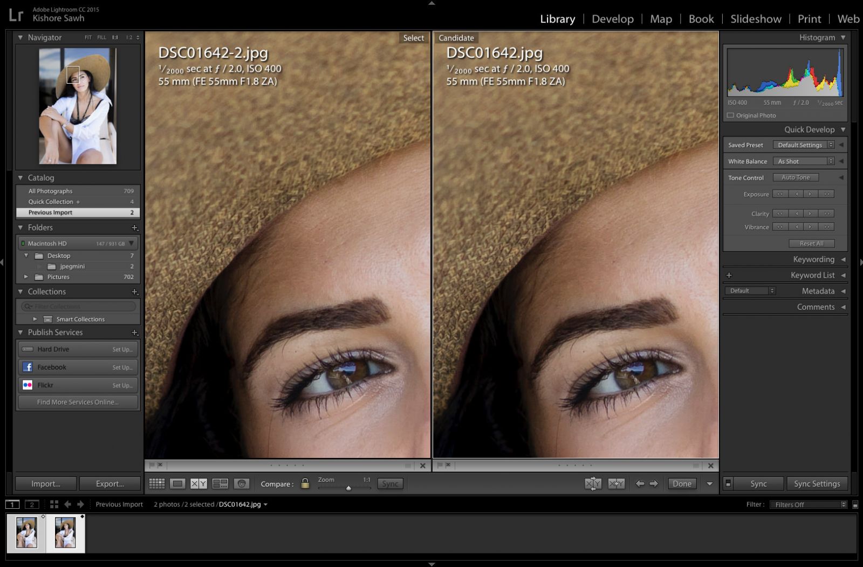Open the White Balance As Shot dropdown
This screenshot has height=567, width=863.
(803, 161)
